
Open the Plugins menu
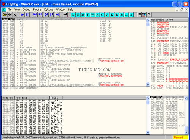pyautogui.click(x=37, y=9)
